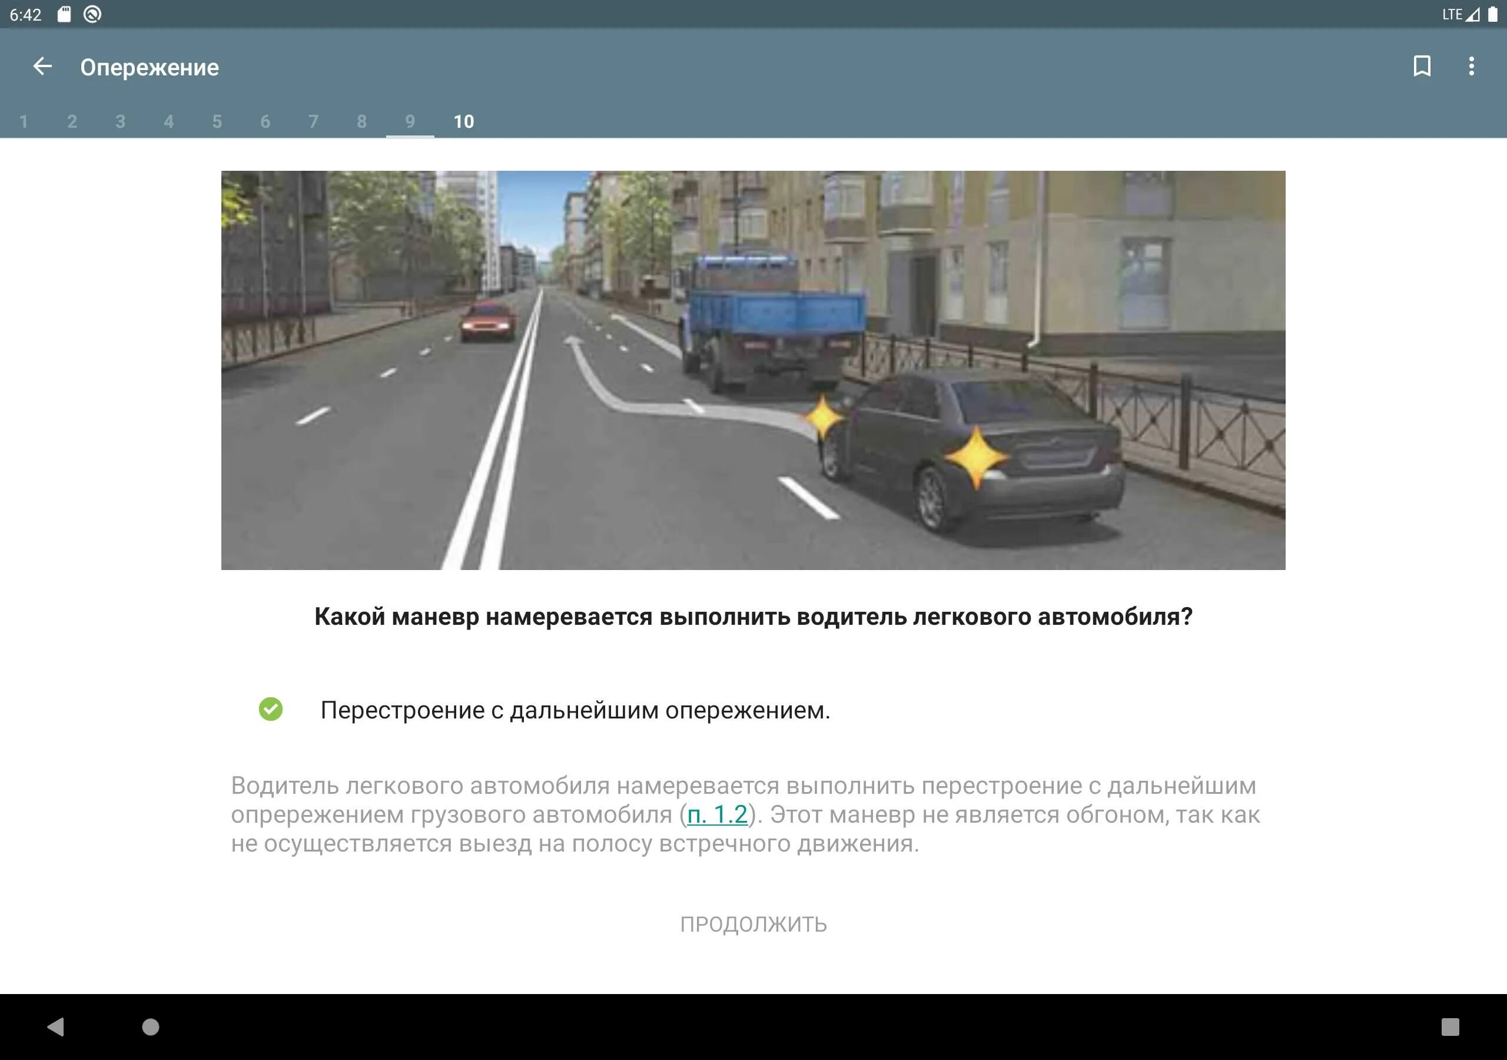Go to question tab 1
Viewport: 1507px width, 1060px height.
[24, 121]
